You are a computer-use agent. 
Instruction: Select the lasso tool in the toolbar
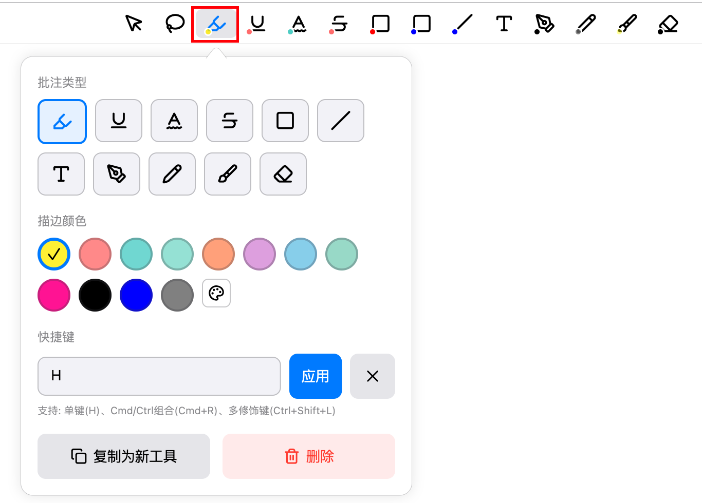[175, 23]
